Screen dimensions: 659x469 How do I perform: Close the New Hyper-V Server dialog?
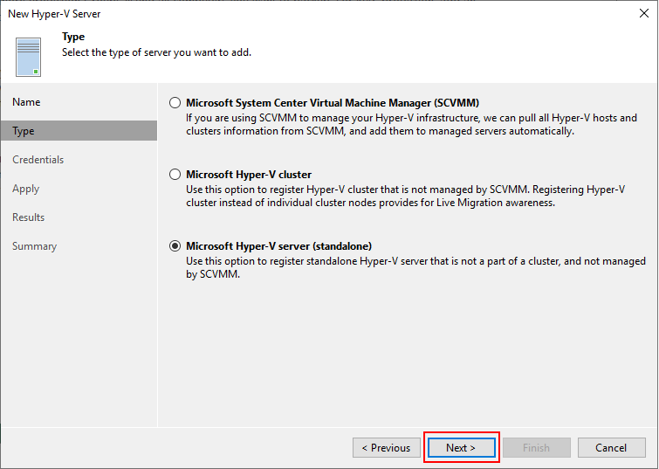(644, 13)
